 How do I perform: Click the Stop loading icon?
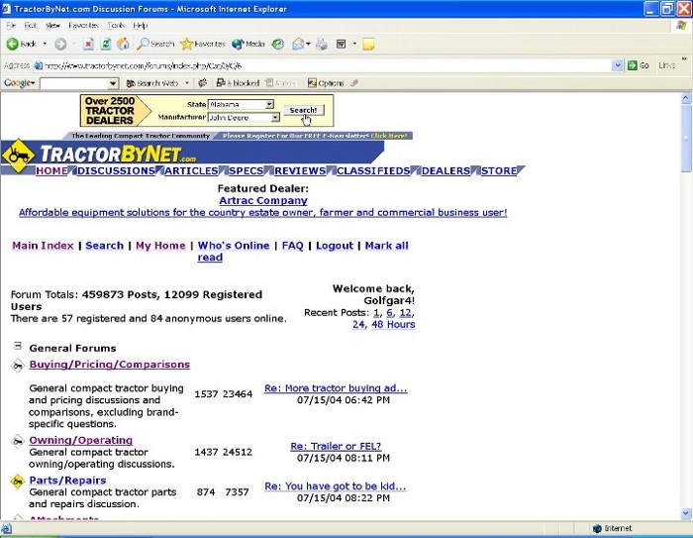click(88, 44)
